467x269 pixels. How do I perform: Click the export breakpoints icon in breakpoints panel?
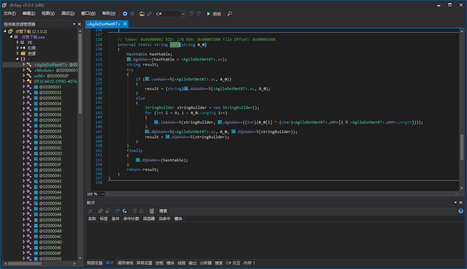click(x=135, y=211)
